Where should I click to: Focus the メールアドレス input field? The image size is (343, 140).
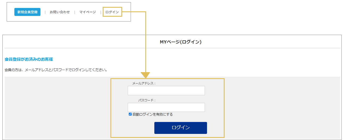tap(166, 90)
